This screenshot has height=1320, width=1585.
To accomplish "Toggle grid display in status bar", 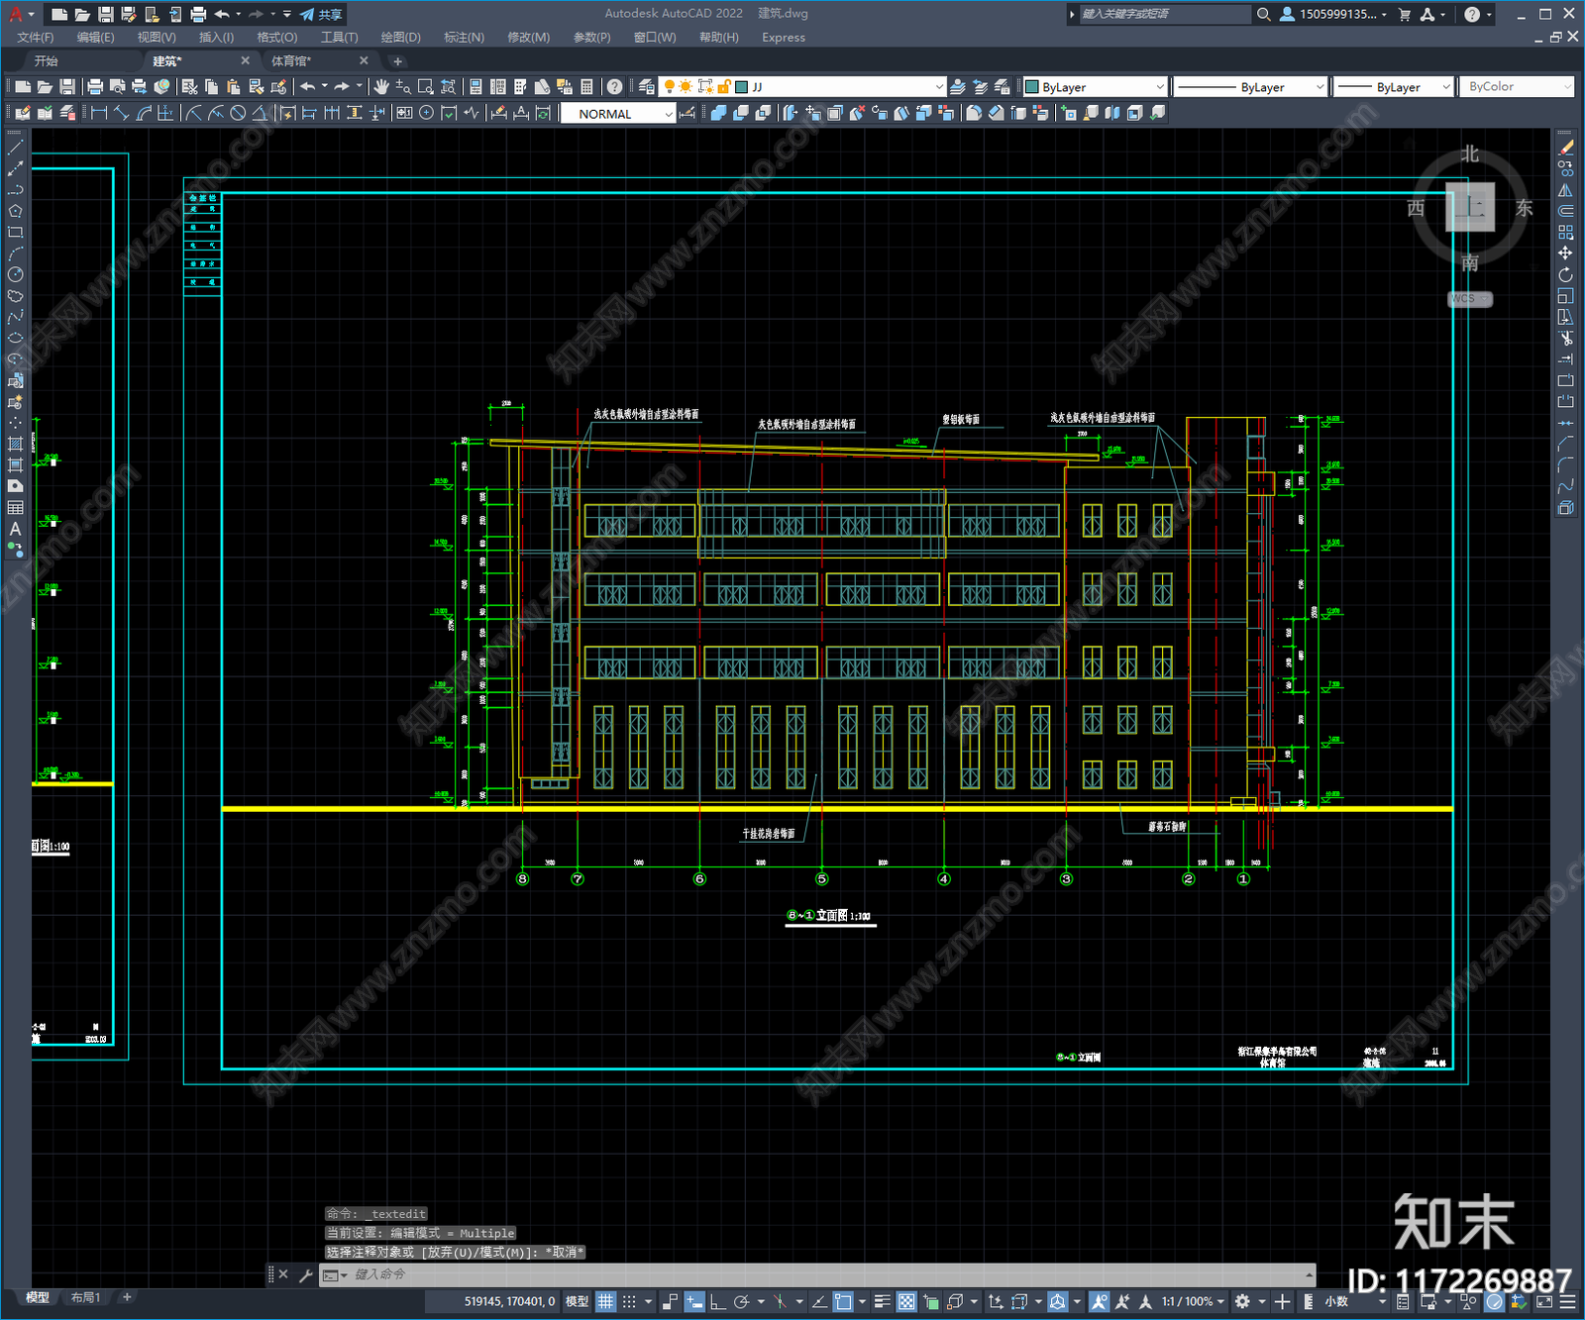I will click(605, 1301).
